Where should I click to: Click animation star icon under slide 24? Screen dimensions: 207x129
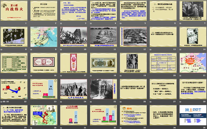(61, 102)
